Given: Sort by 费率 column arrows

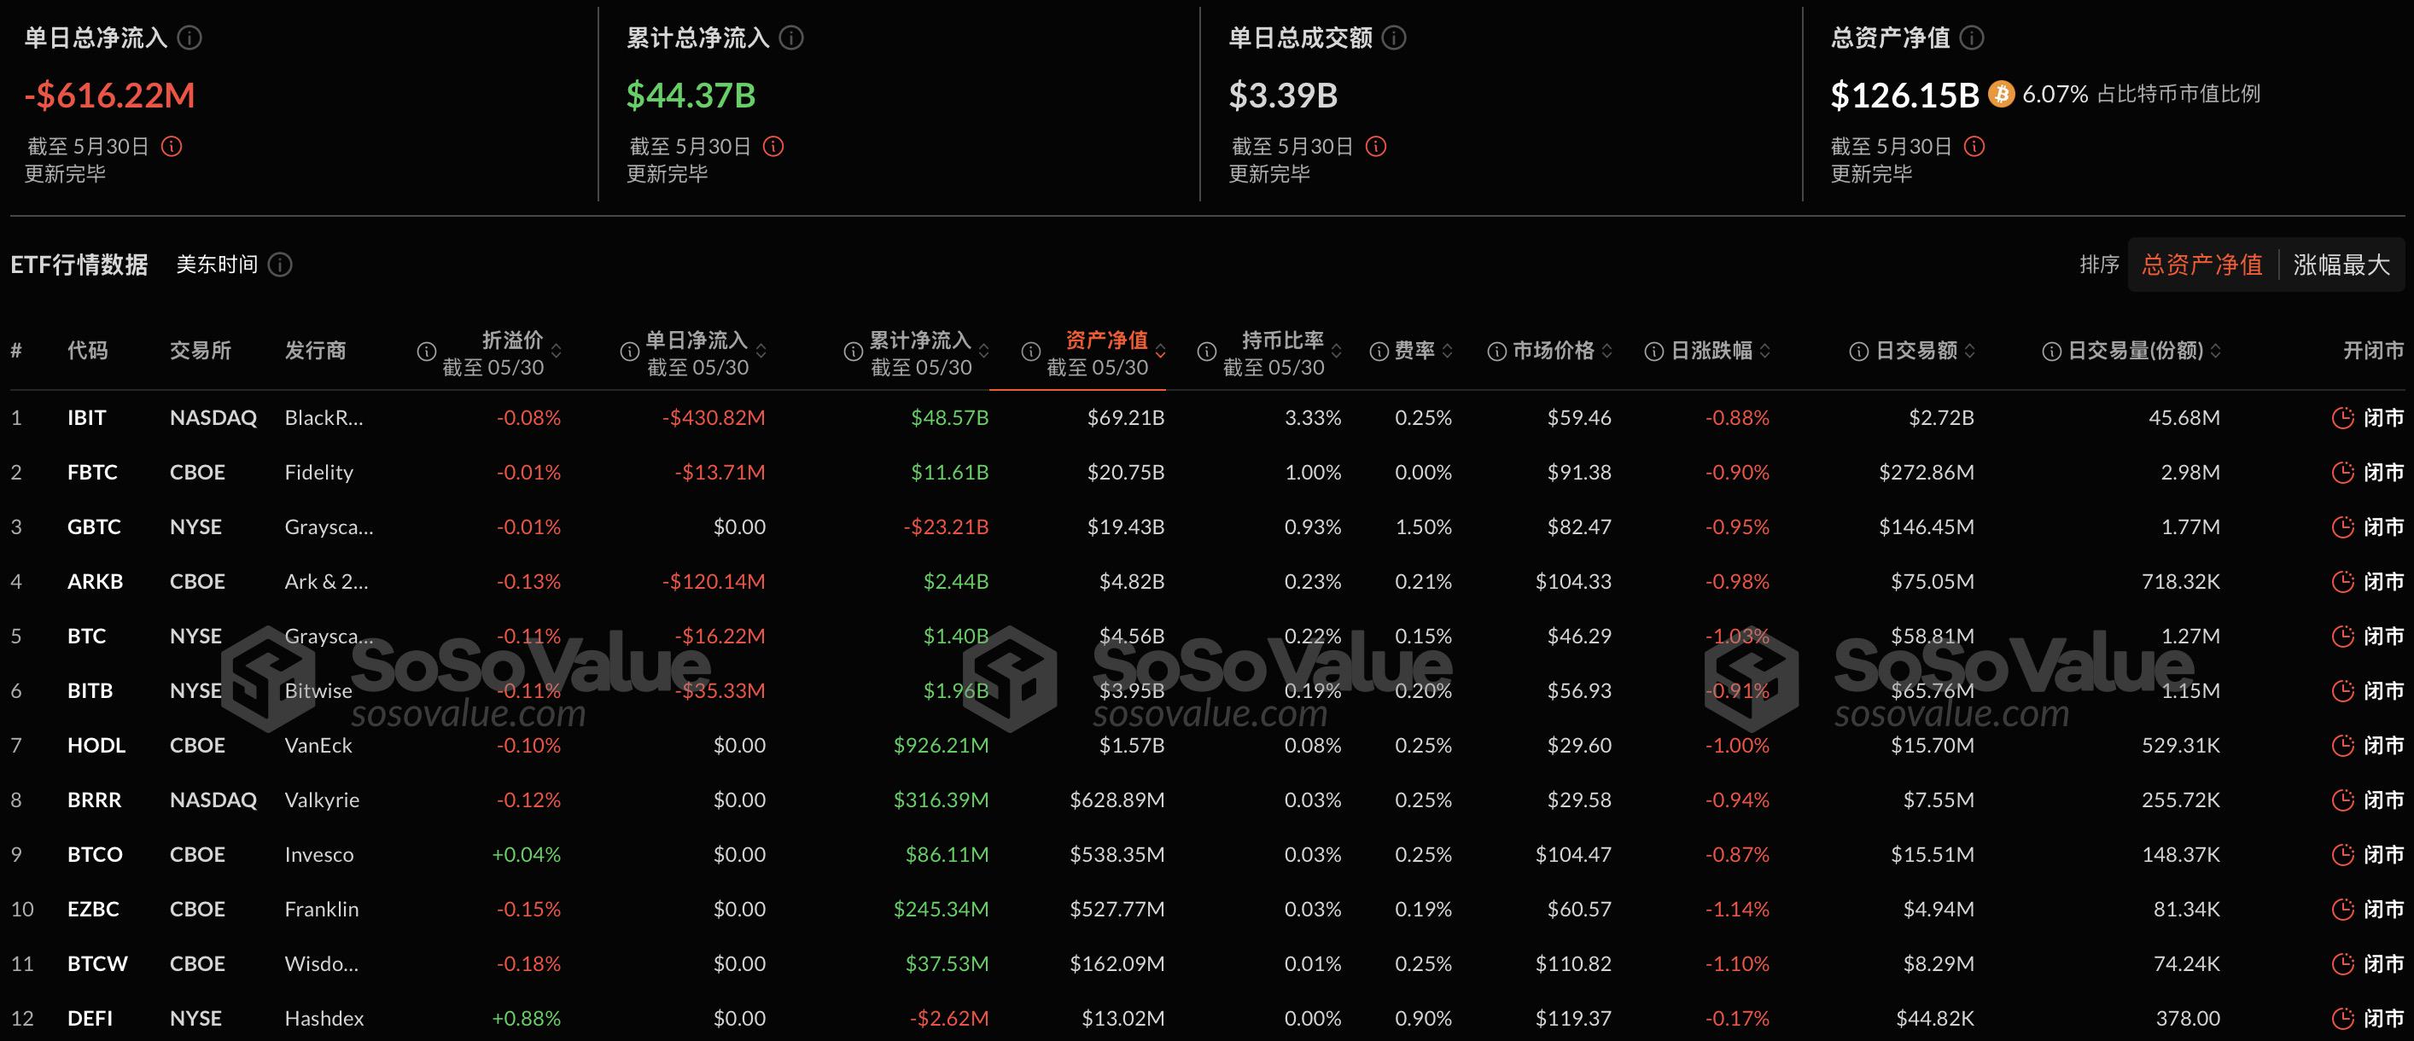Looking at the screenshot, I should [1448, 352].
